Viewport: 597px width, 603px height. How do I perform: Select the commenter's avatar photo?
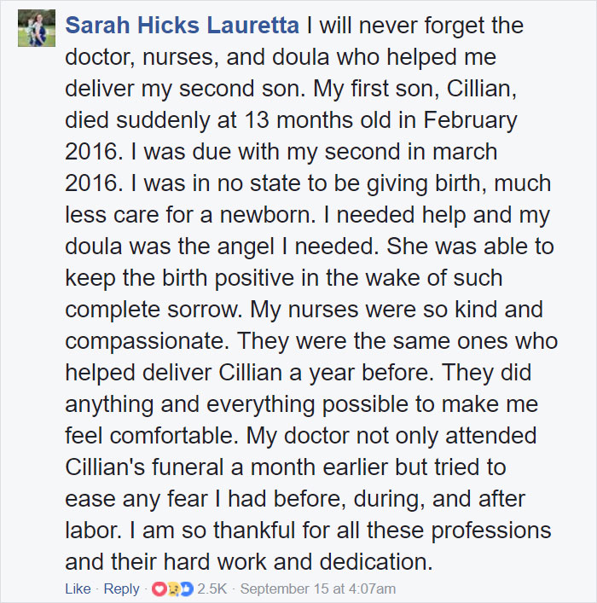click(37, 28)
